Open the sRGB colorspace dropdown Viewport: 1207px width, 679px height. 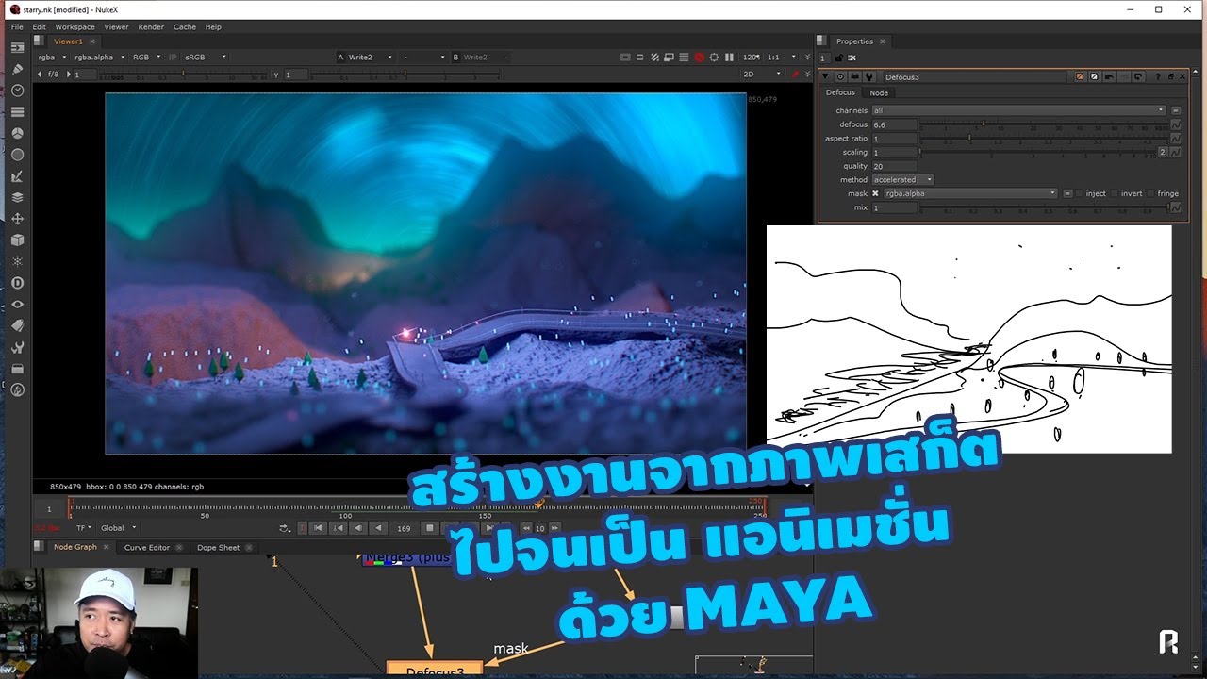pyautogui.click(x=206, y=58)
